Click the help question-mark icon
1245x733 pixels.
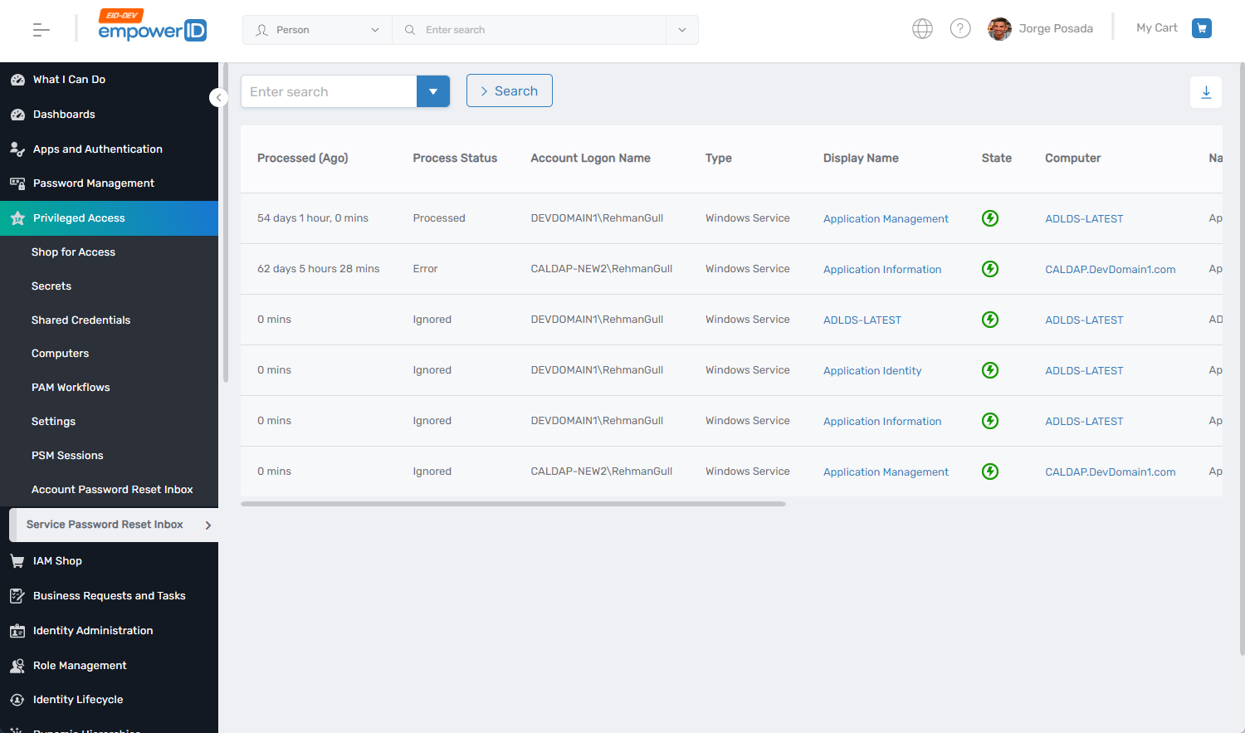pyautogui.click(x=960, y=27)
